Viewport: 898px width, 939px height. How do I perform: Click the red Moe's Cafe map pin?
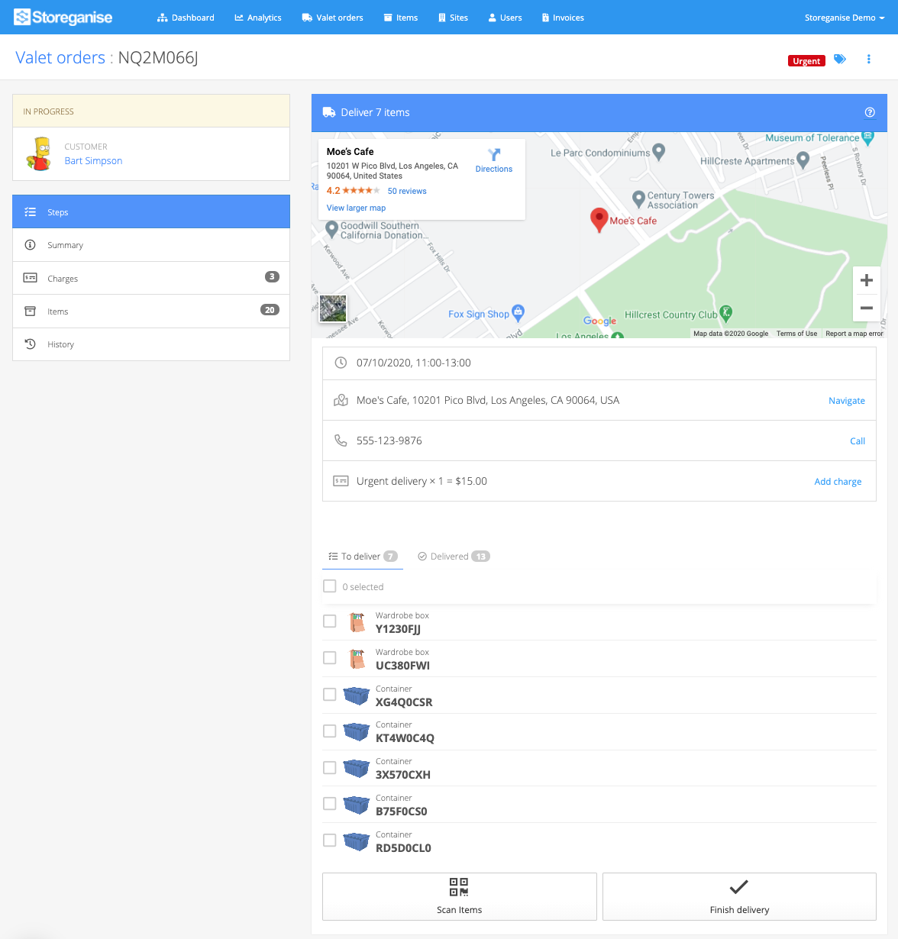pos(599,220)
